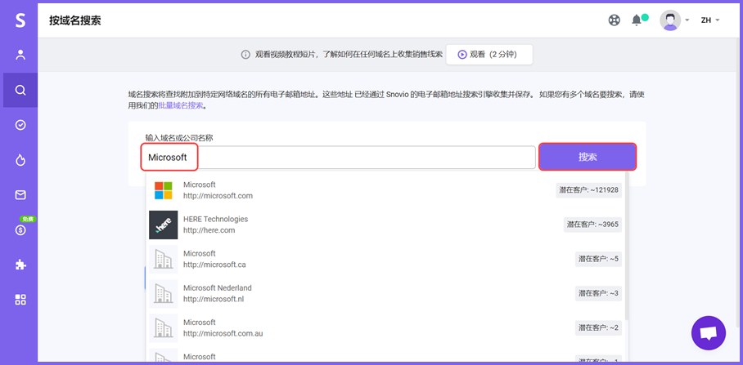
Task: Click the HERE Technologies logo
Action: tap(163, 225)
